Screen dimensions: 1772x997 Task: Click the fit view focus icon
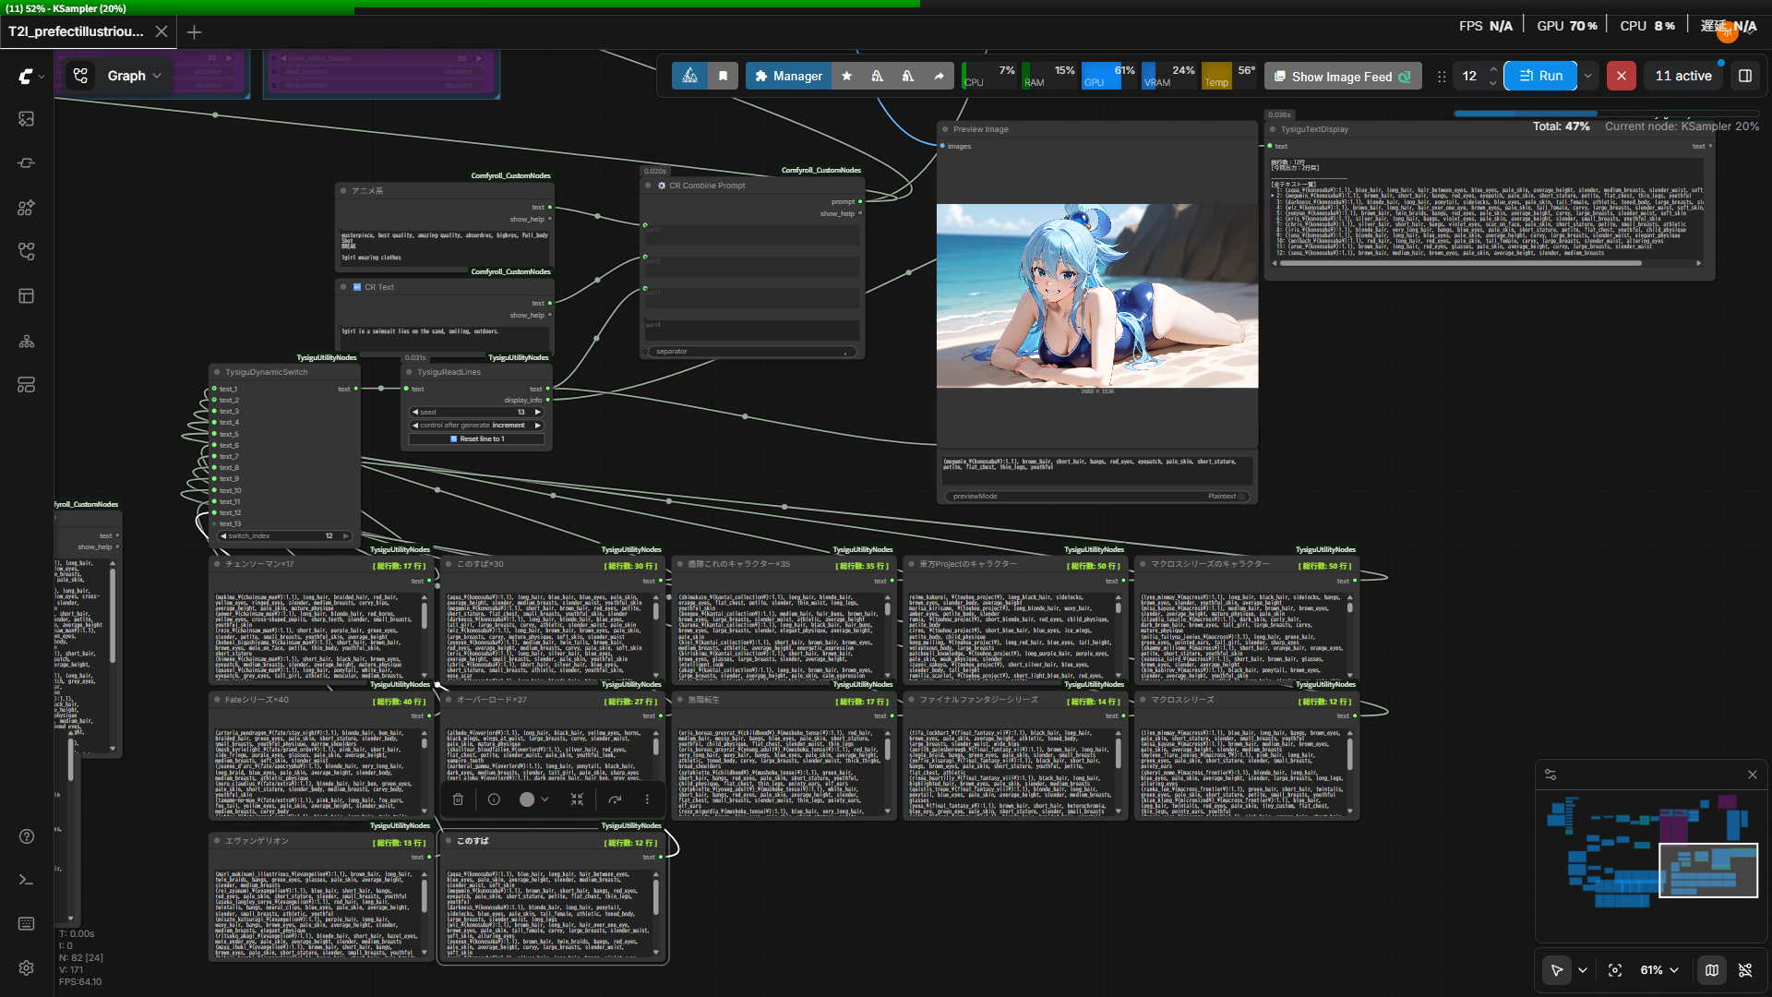(x=1615, y=970)
